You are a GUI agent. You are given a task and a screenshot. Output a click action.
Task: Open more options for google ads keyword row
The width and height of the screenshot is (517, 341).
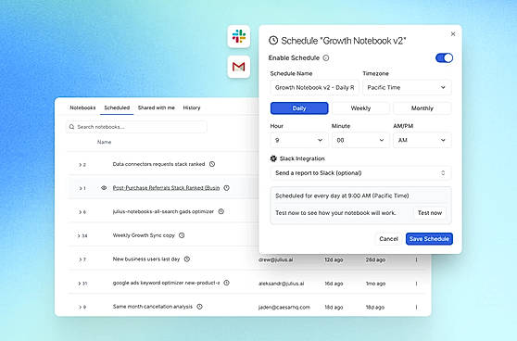416,284
